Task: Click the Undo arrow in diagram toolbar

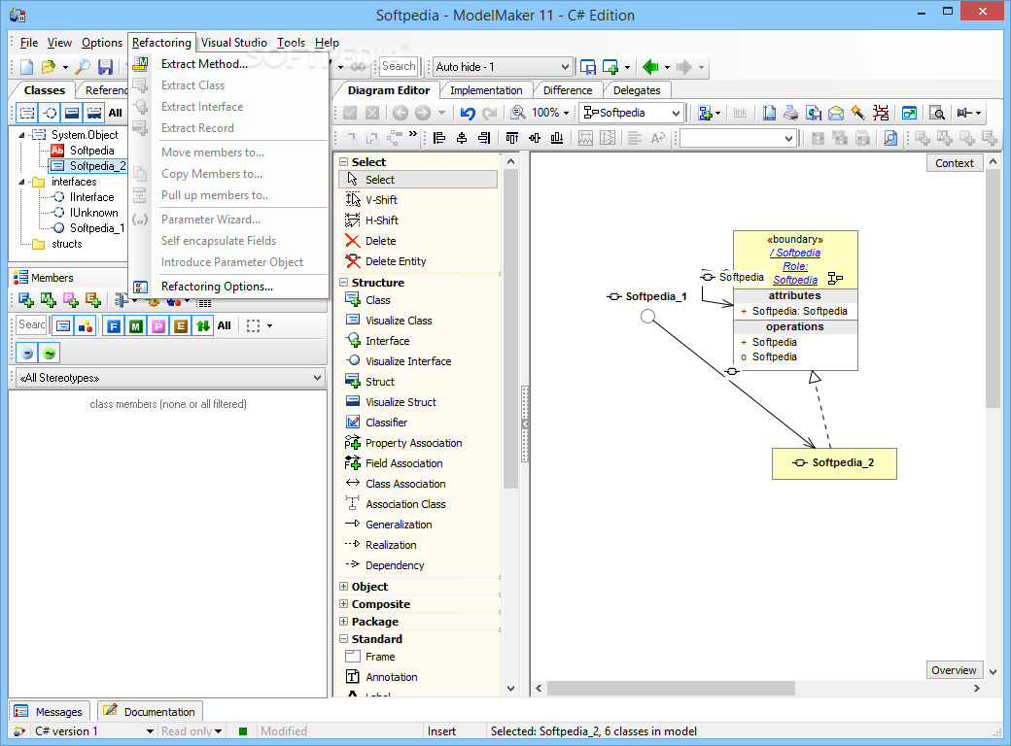Action: 468,114
